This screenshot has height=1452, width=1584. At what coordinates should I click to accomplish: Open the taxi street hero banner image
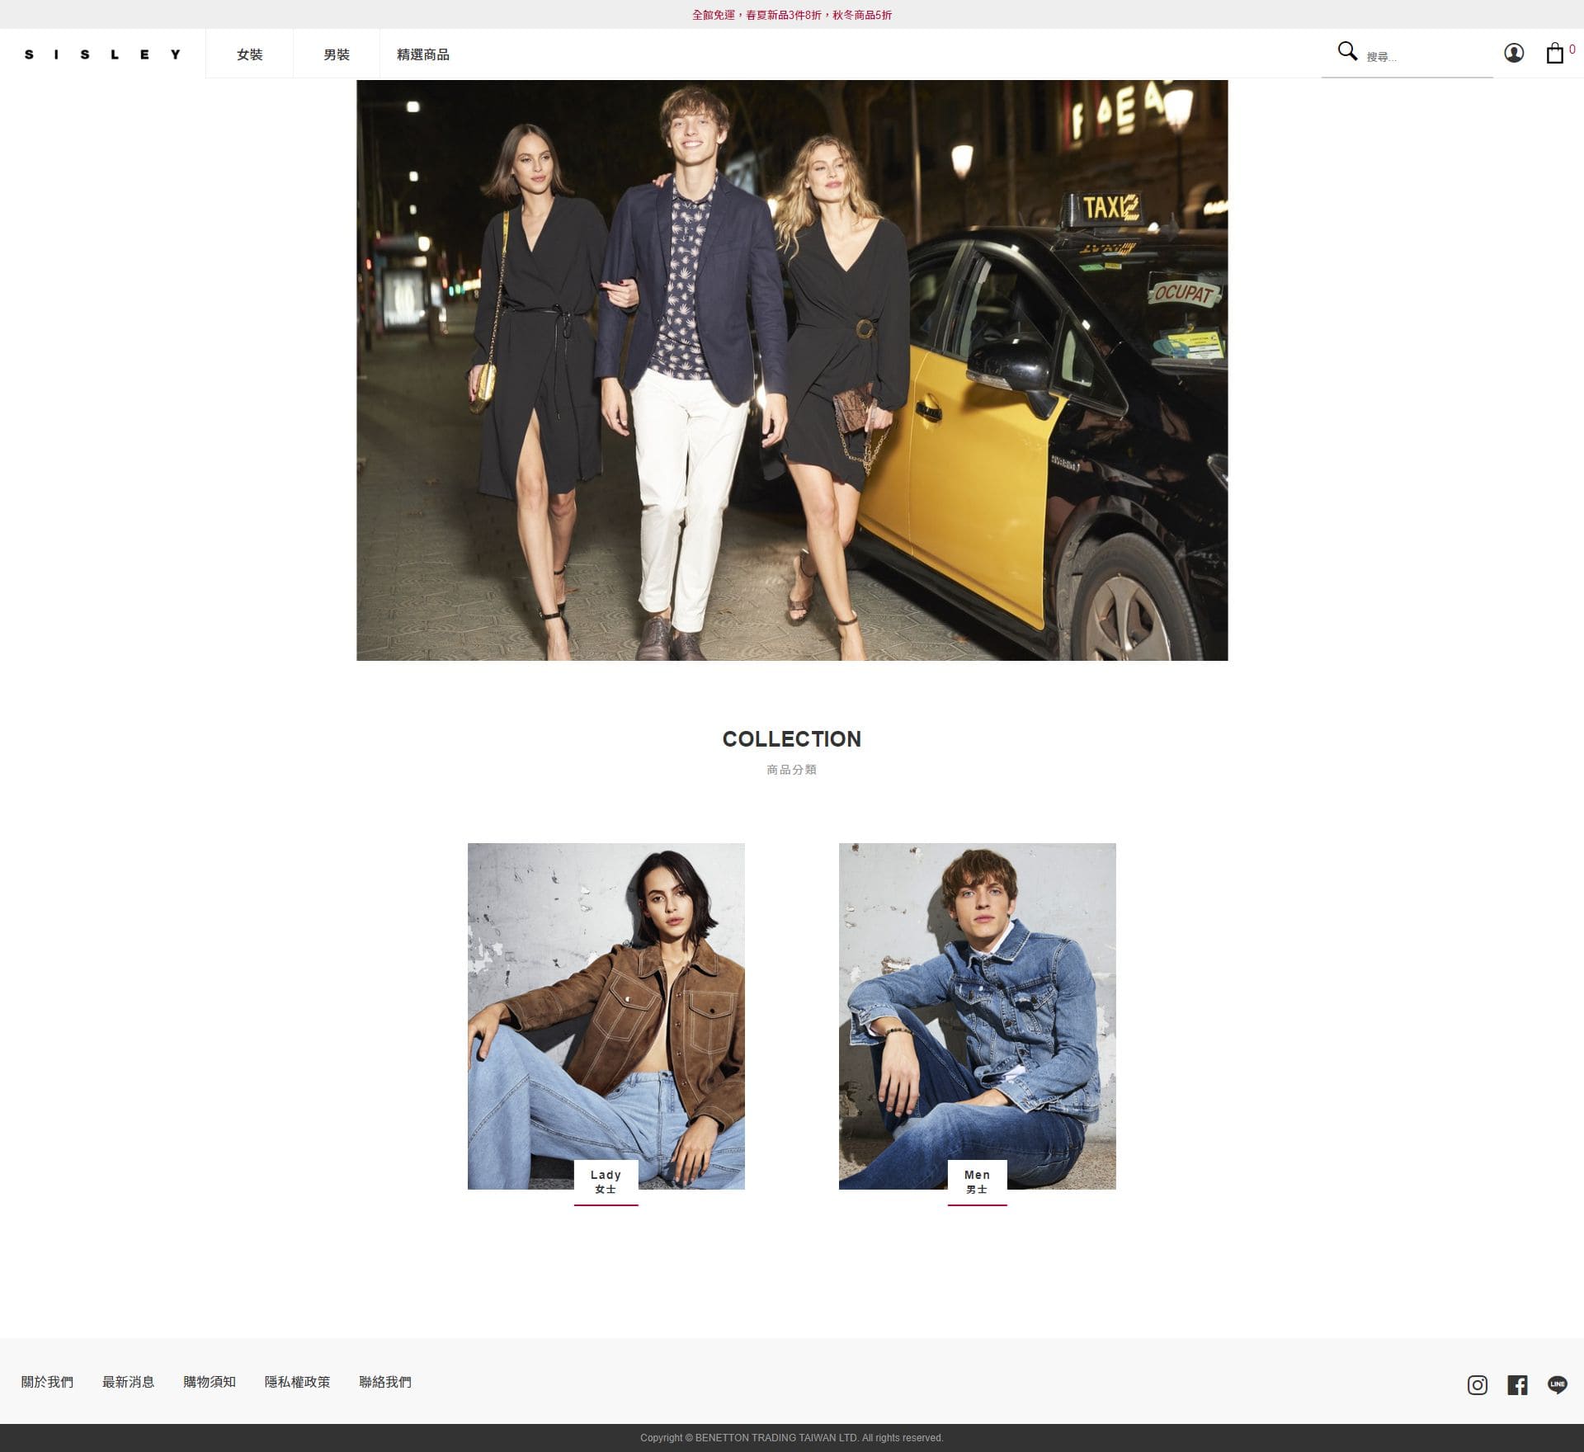[791, 370]
